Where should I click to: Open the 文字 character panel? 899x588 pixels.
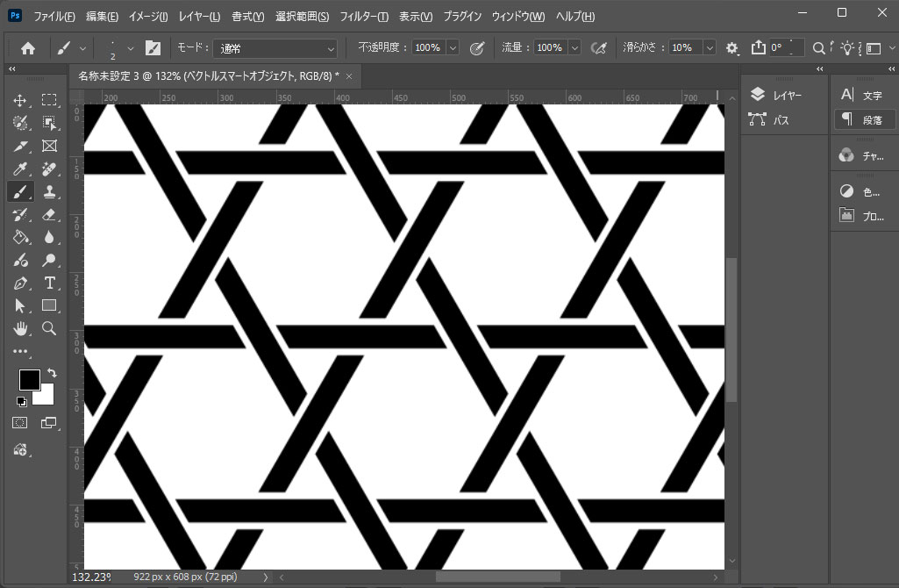[x=862, y=95]
